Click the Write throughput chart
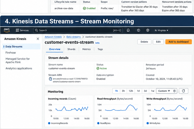 (167, 111)
